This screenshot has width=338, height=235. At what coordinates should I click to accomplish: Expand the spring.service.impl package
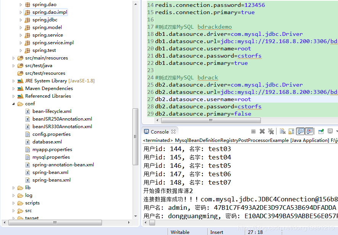21,43
